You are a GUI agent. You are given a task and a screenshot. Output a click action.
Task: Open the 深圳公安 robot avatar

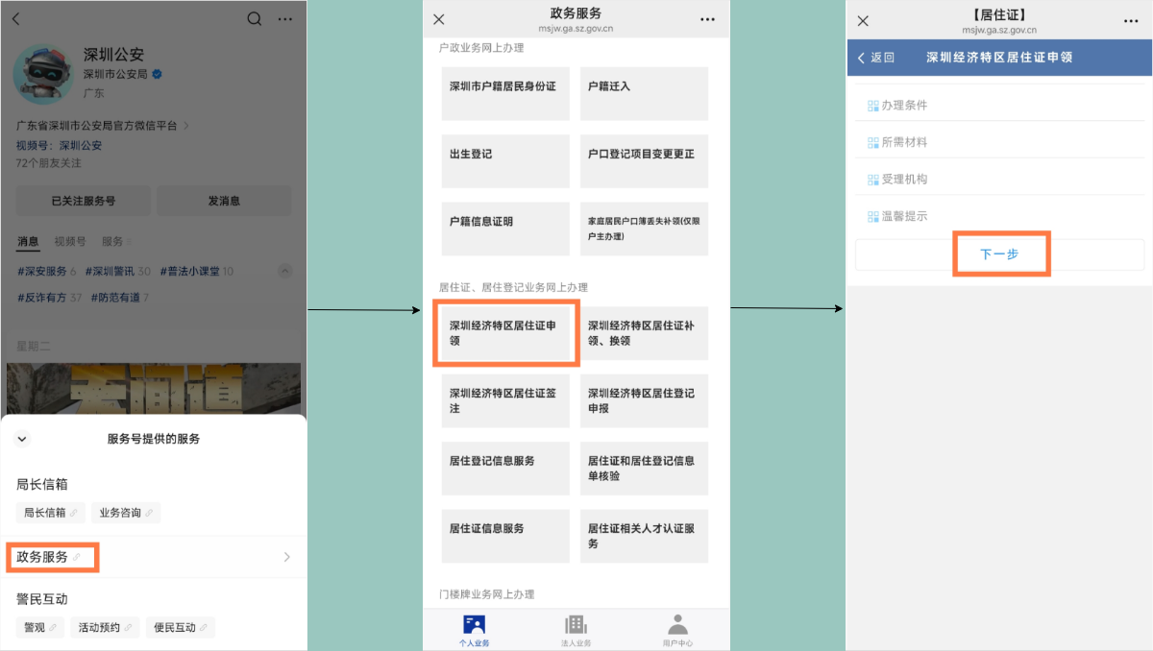(x=43, y=73)
